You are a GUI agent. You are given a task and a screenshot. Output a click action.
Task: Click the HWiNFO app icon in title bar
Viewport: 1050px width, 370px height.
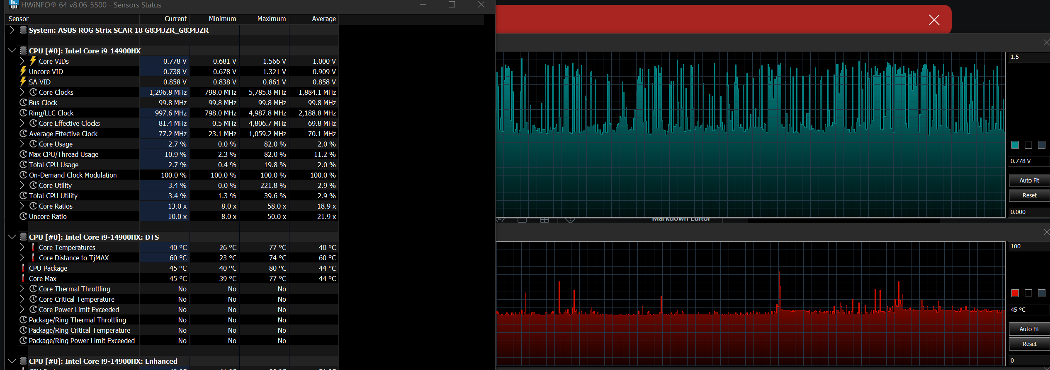click(x=13, y=5)
